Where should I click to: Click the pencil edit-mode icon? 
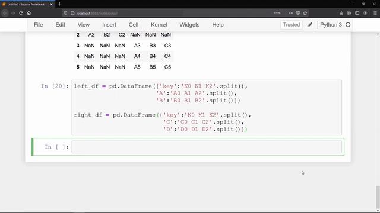[x=310, y=25]
